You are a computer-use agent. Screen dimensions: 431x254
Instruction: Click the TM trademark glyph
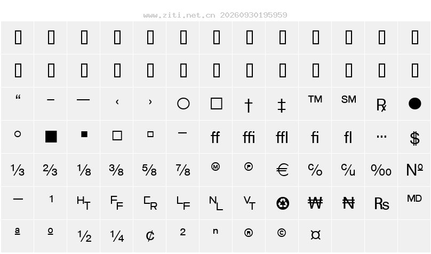coord(315,99)
